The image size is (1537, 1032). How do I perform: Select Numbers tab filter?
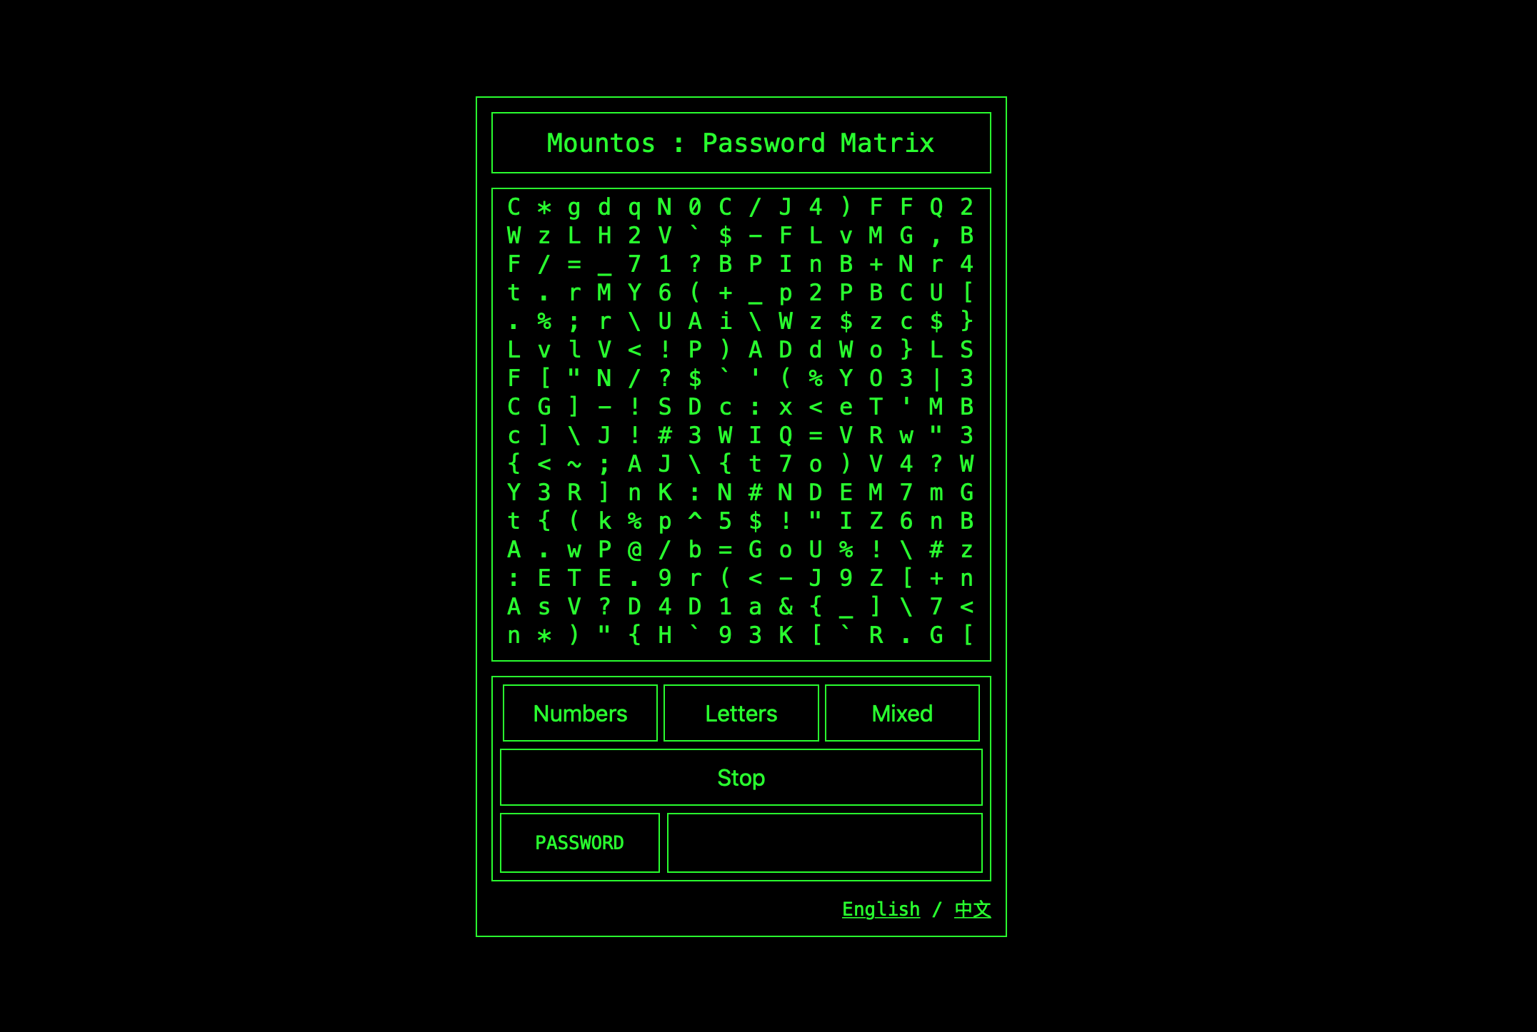(579, 713)
